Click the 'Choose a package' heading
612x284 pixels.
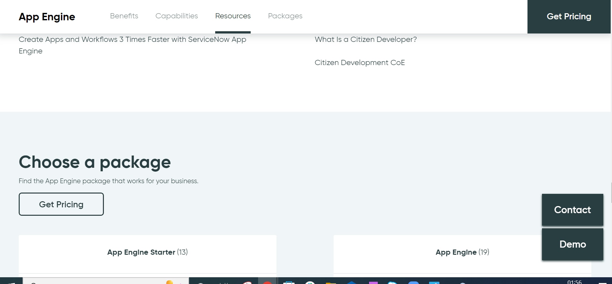95,162
